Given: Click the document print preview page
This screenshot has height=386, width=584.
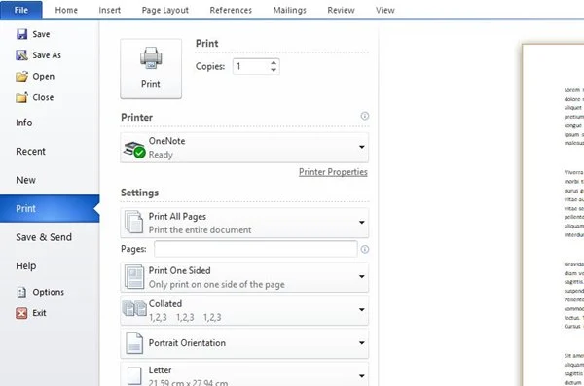Looking at the screenshot, I should click(x=553, y=215).
